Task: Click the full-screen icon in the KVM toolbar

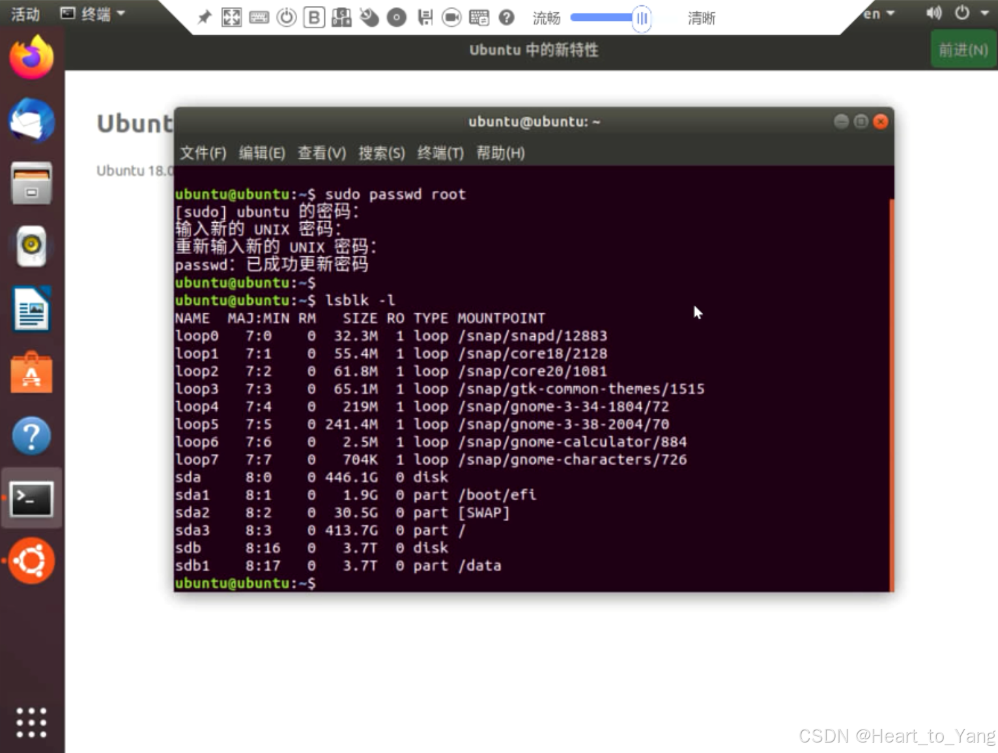Action: tap(231, 18)
